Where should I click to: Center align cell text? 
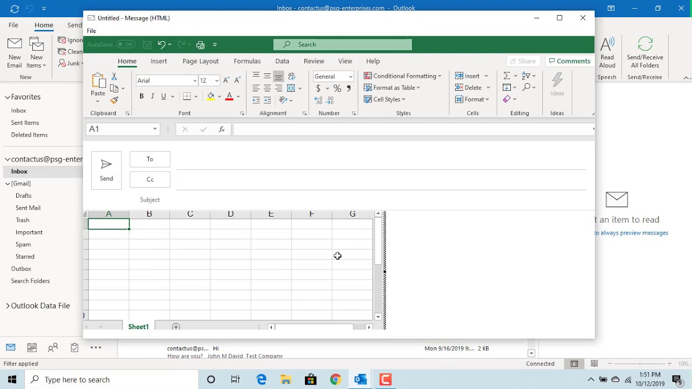(267, 88)
